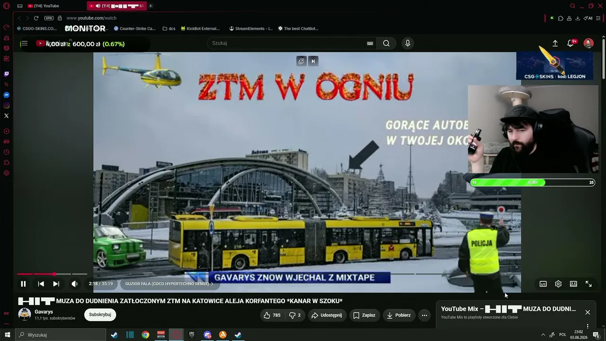Open the Gavarys channel name link
This screenshot has height=341, width=606.
pos(44,312)
